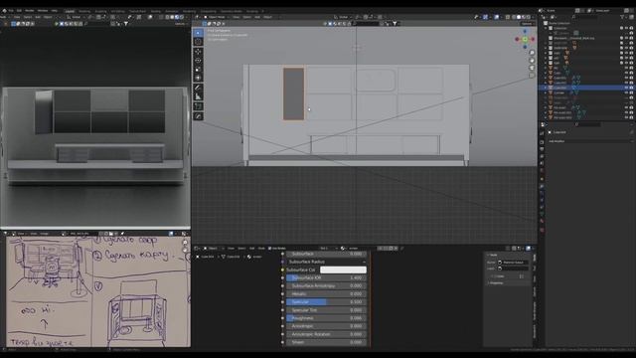636x358 pixels.
Task: Open the Edit menu
Action: [19, 11]
